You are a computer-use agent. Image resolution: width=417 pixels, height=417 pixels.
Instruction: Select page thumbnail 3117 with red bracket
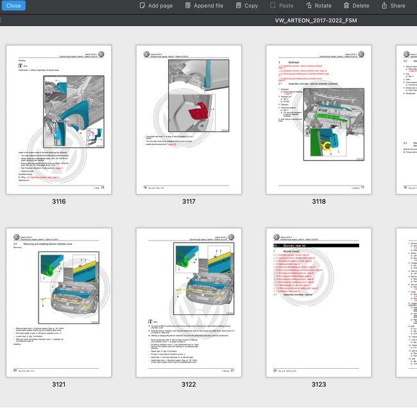click(189, 119)
